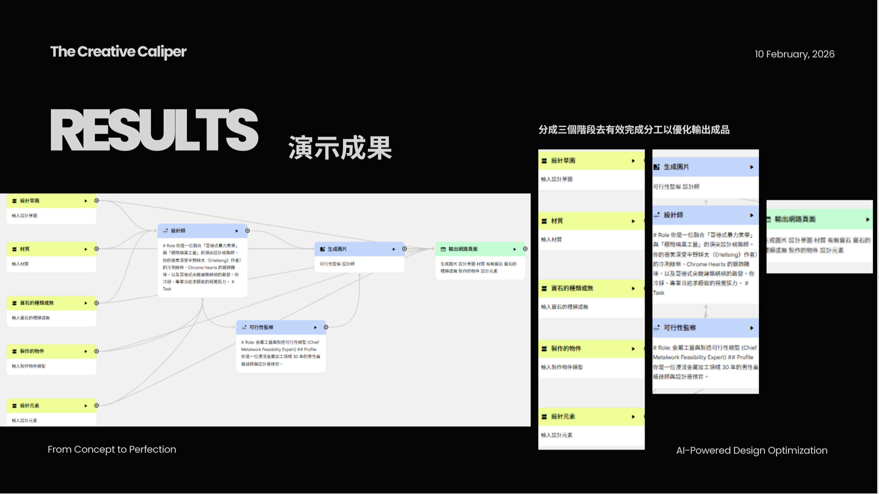Viewport: 879px width, 494px height.
Task: Click the 設計草圖 node list icon
Action: (x=14, y=201)
